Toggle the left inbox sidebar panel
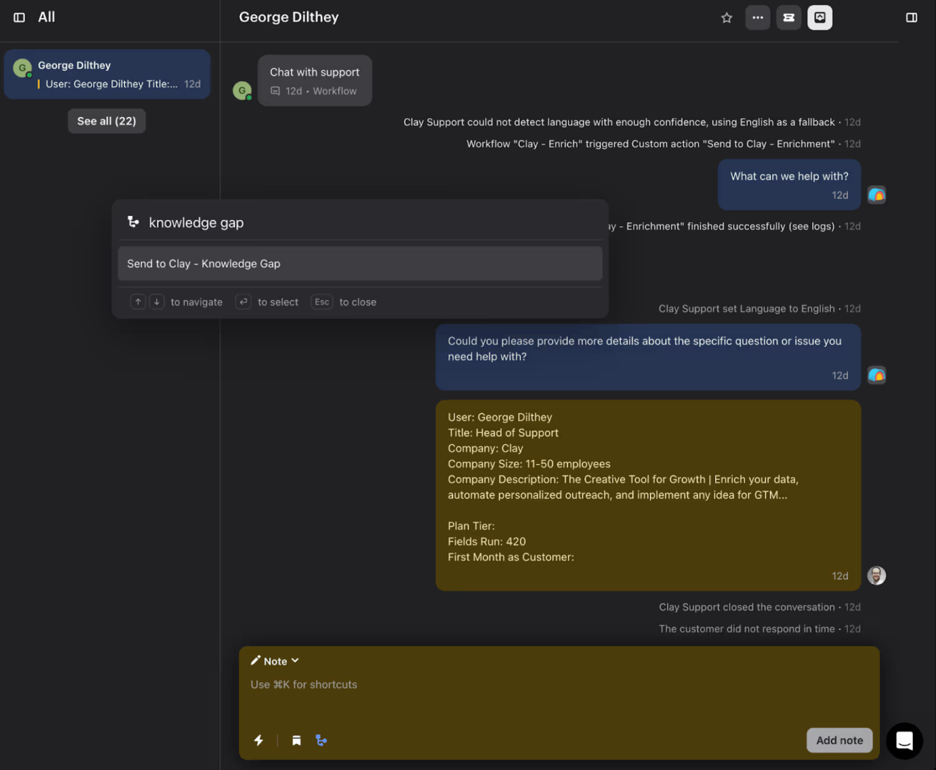Screen dimensions: 936x770 pos(19,17)
